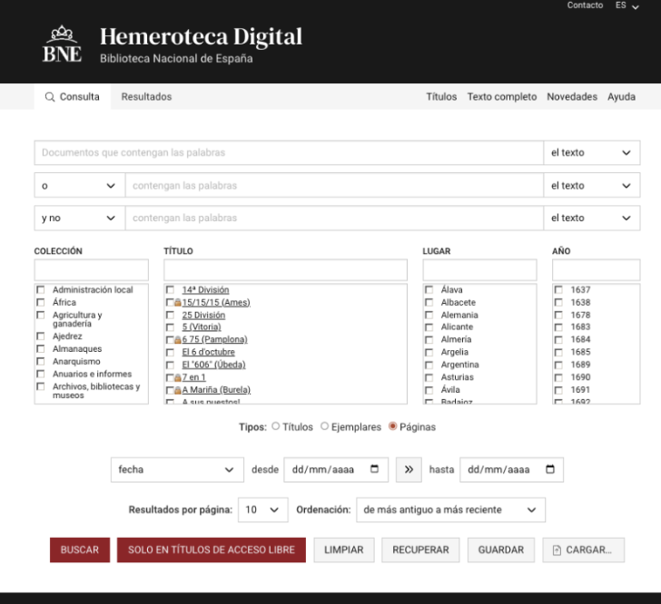Check the Ajedrez collection checkbox

[x=41, y=336]
